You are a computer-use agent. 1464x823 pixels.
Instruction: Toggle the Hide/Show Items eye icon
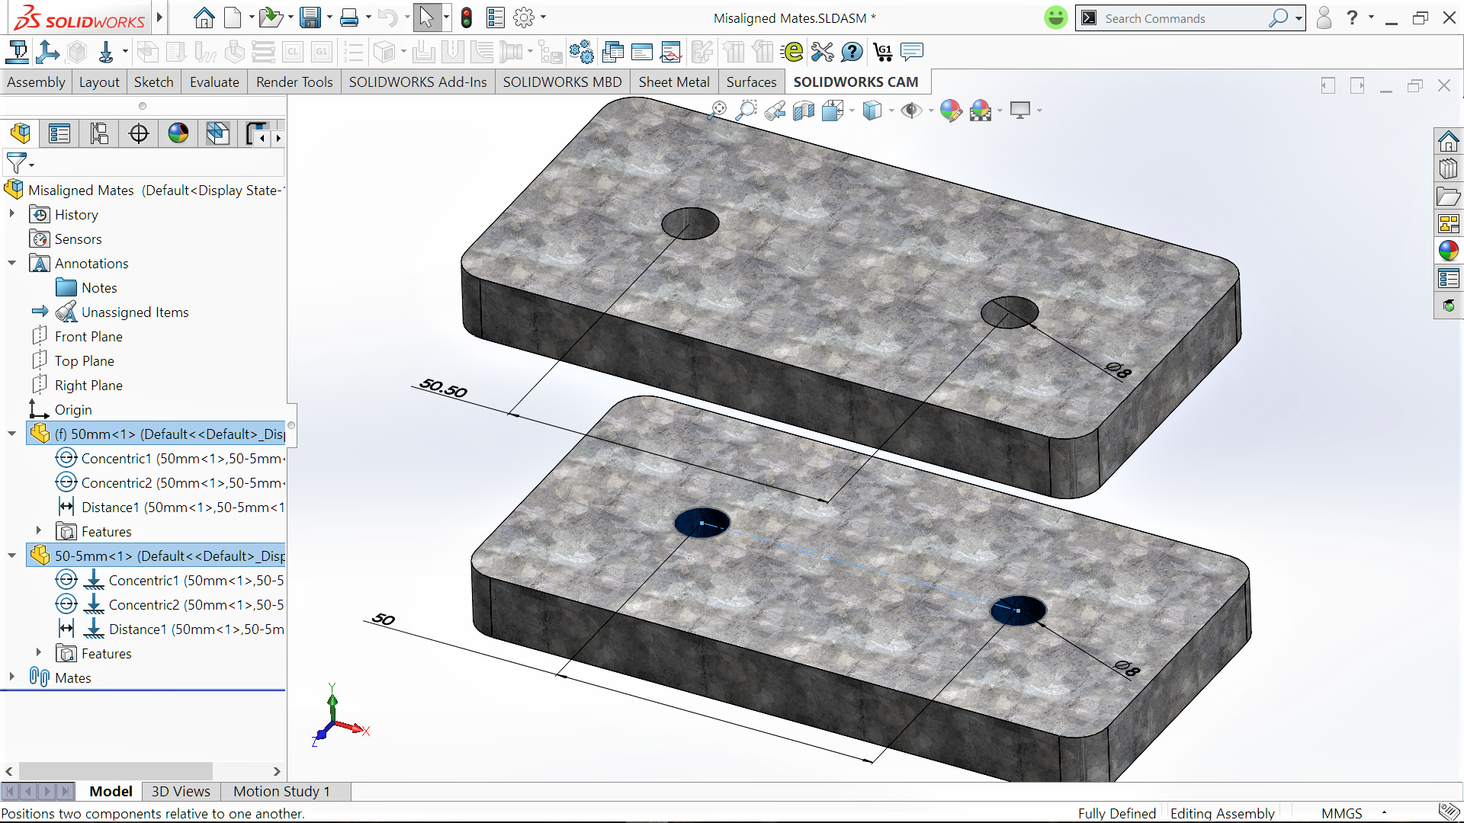pyautogui.click(x=910, y=111)
